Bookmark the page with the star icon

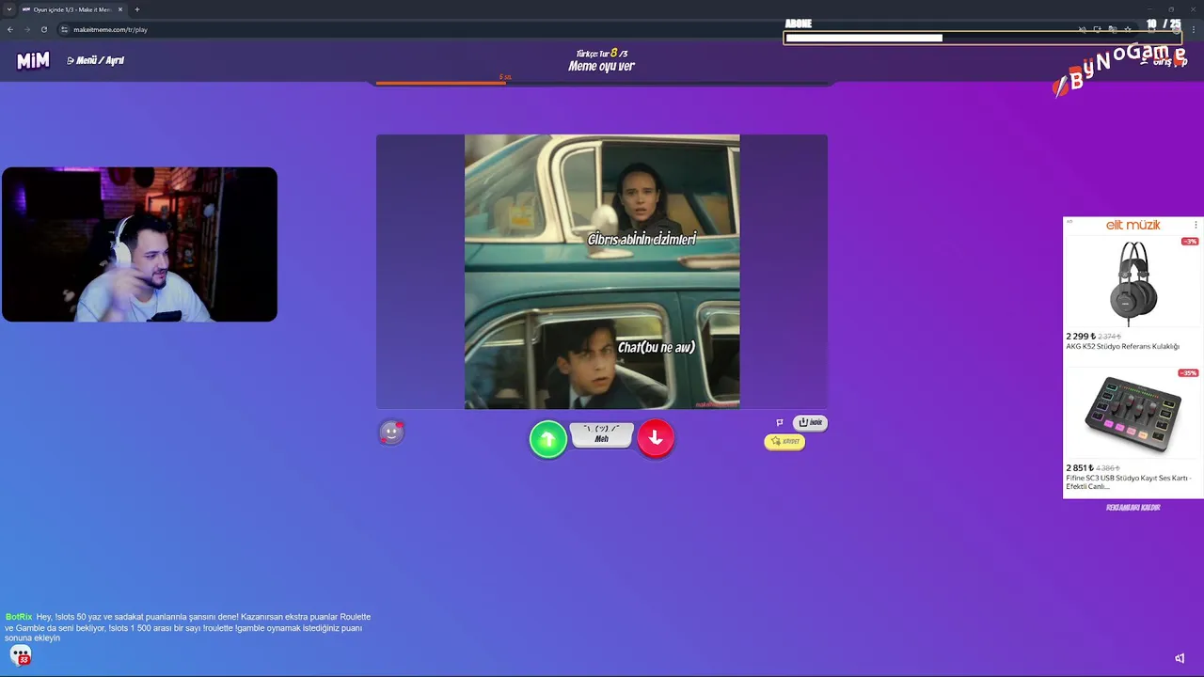[x=1128, y=29]
